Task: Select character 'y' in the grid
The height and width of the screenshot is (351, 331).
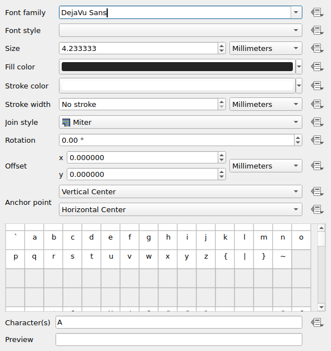Action: (x=187, y=259)
